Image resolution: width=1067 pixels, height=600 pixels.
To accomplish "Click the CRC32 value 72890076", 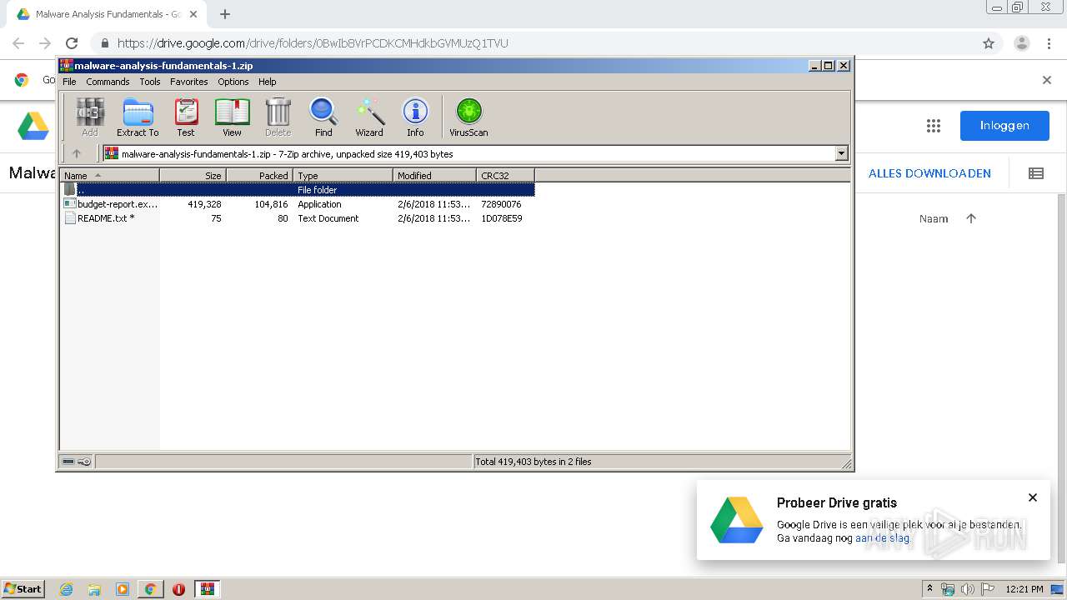I will [x=501, y=204].
